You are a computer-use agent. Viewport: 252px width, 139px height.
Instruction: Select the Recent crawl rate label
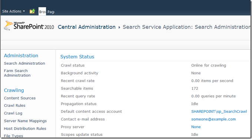[x=77, y=81]
